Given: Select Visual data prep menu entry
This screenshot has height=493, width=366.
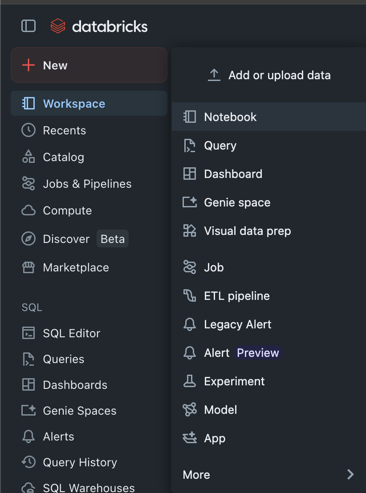Looking at the screenshot, I should point(269,230).
